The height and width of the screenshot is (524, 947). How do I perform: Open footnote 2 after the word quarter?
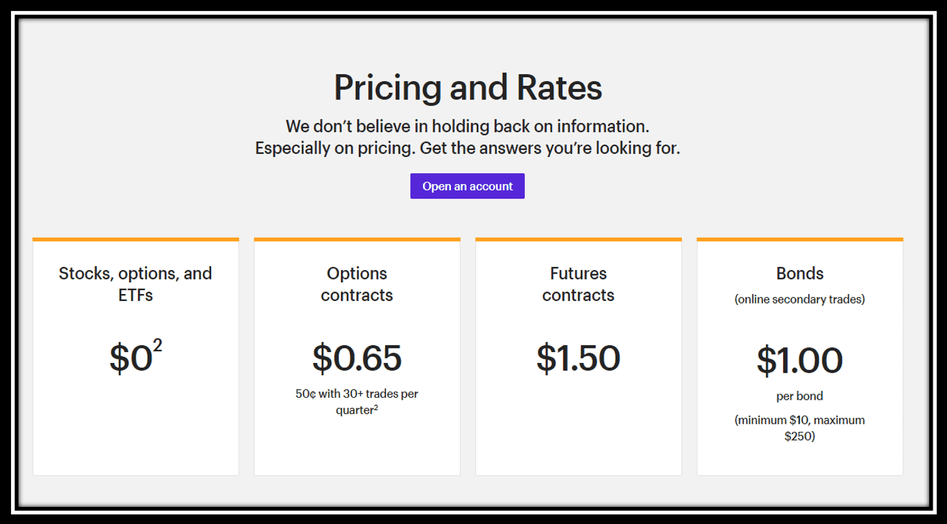point(376,408)
